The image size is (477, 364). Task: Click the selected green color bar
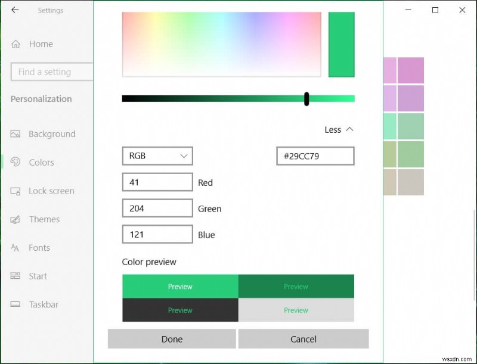click(341, 44)
